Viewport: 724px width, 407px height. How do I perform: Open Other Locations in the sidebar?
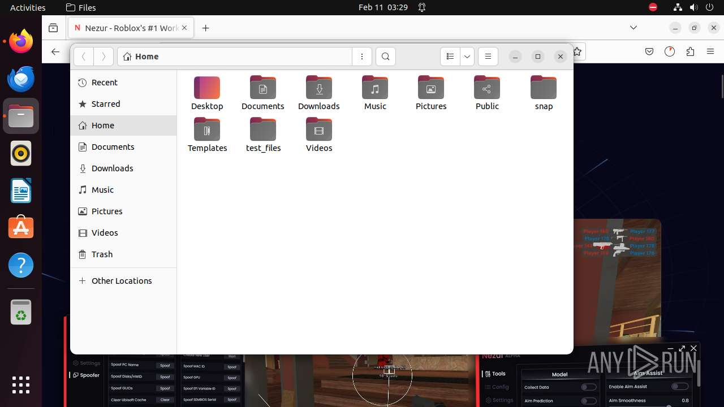123,281
